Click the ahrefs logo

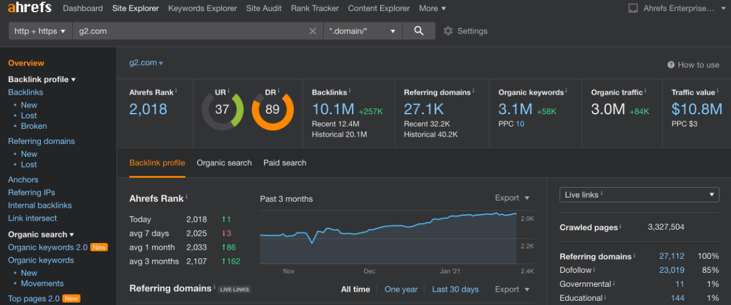pos(30,8)
